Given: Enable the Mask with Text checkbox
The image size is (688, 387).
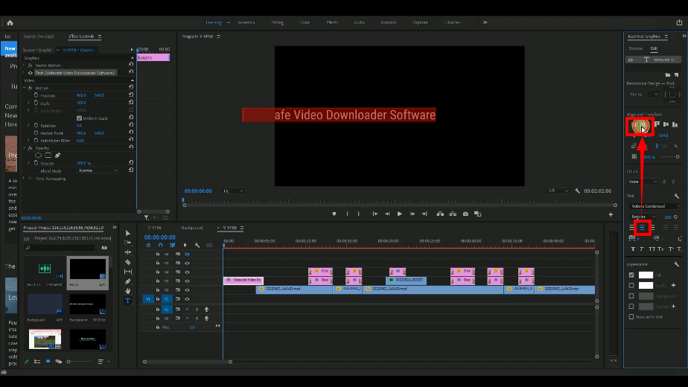Looking at the screenshot, I should pyautogui.click(x=632, y=316).
